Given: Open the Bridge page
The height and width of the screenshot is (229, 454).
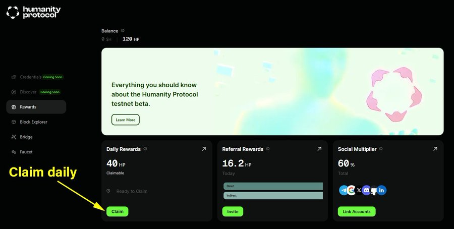Looking at the screenshot, I should click(36, 137).
